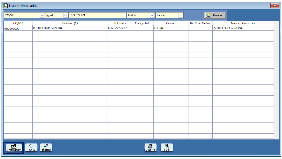282x159 pixels.
Task: Delete record using Eliminar button
Action: click(46, 147)
